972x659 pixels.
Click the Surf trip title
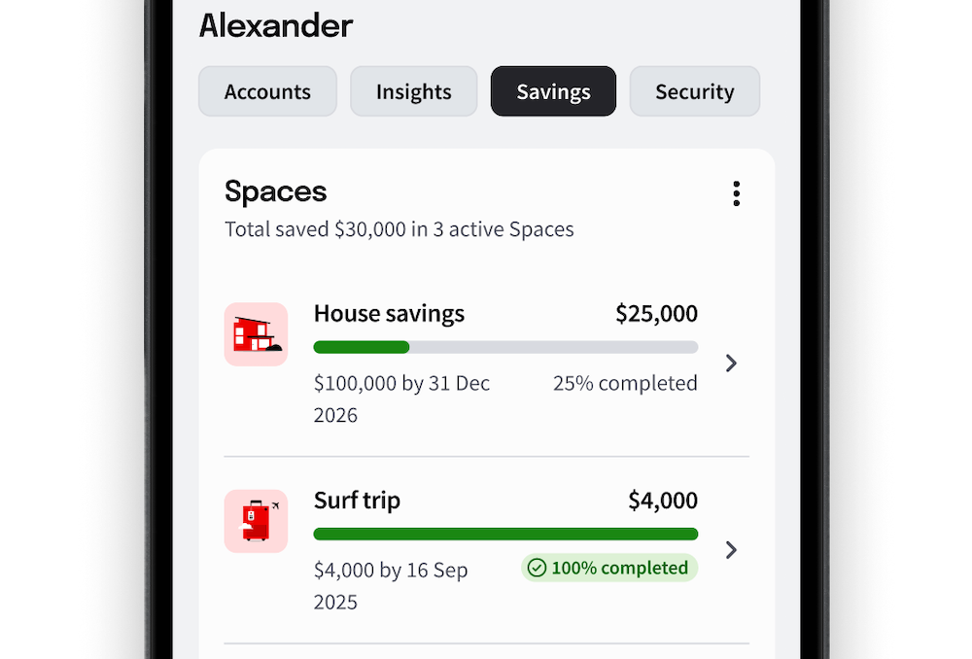357,501
